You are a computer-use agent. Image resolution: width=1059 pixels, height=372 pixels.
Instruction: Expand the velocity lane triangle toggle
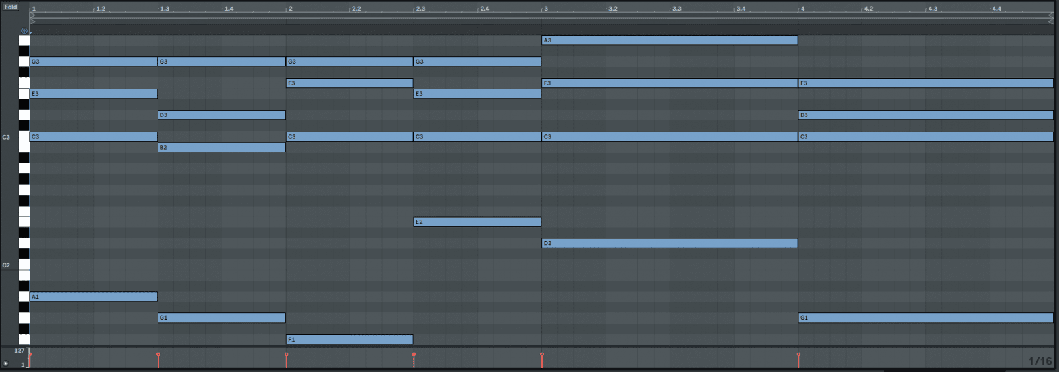pos(6,363)
